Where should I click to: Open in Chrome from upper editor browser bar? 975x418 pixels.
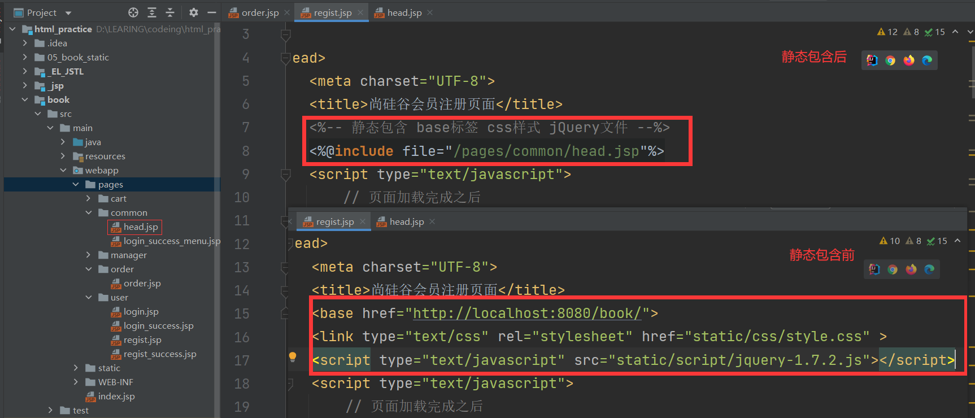[890, 60]
